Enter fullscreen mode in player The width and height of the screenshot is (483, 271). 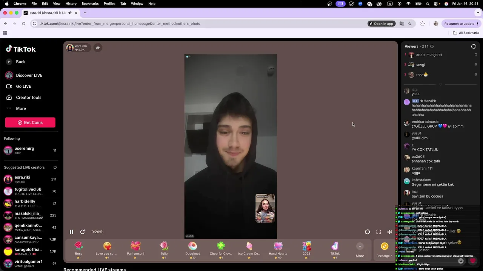(378, 232)
